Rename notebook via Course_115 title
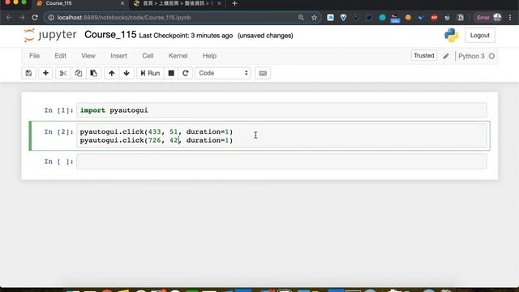Screen dimensions: 519x292 pyautogui.click(x=110, y=35)
